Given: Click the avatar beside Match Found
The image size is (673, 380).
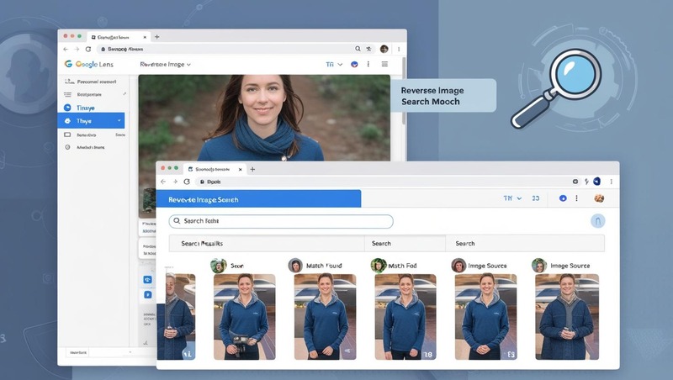Looking at the screenshot, I should pos(295,266).
